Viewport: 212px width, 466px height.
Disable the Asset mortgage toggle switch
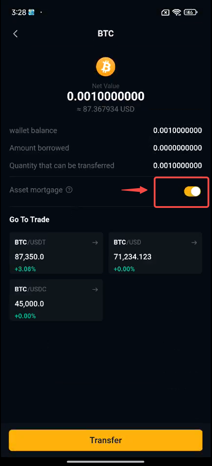click(192, 192)
